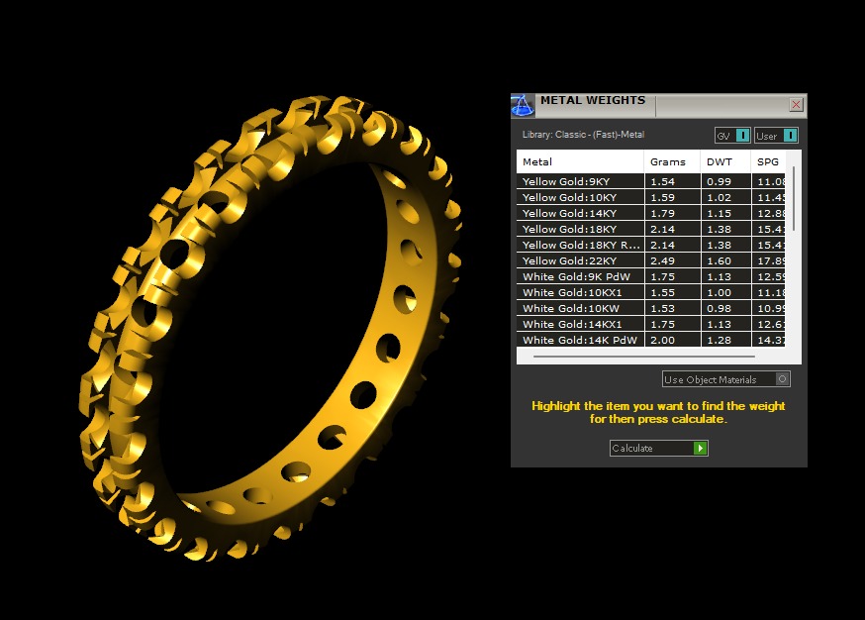Click the 1.28 DWT value for 14K PdW

click(x=719, y=340)
